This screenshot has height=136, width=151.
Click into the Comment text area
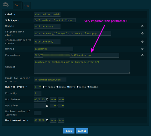coord(82,67)
